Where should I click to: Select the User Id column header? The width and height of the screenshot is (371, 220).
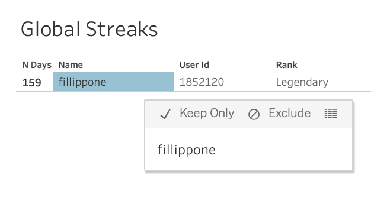(x=194, y=65)
